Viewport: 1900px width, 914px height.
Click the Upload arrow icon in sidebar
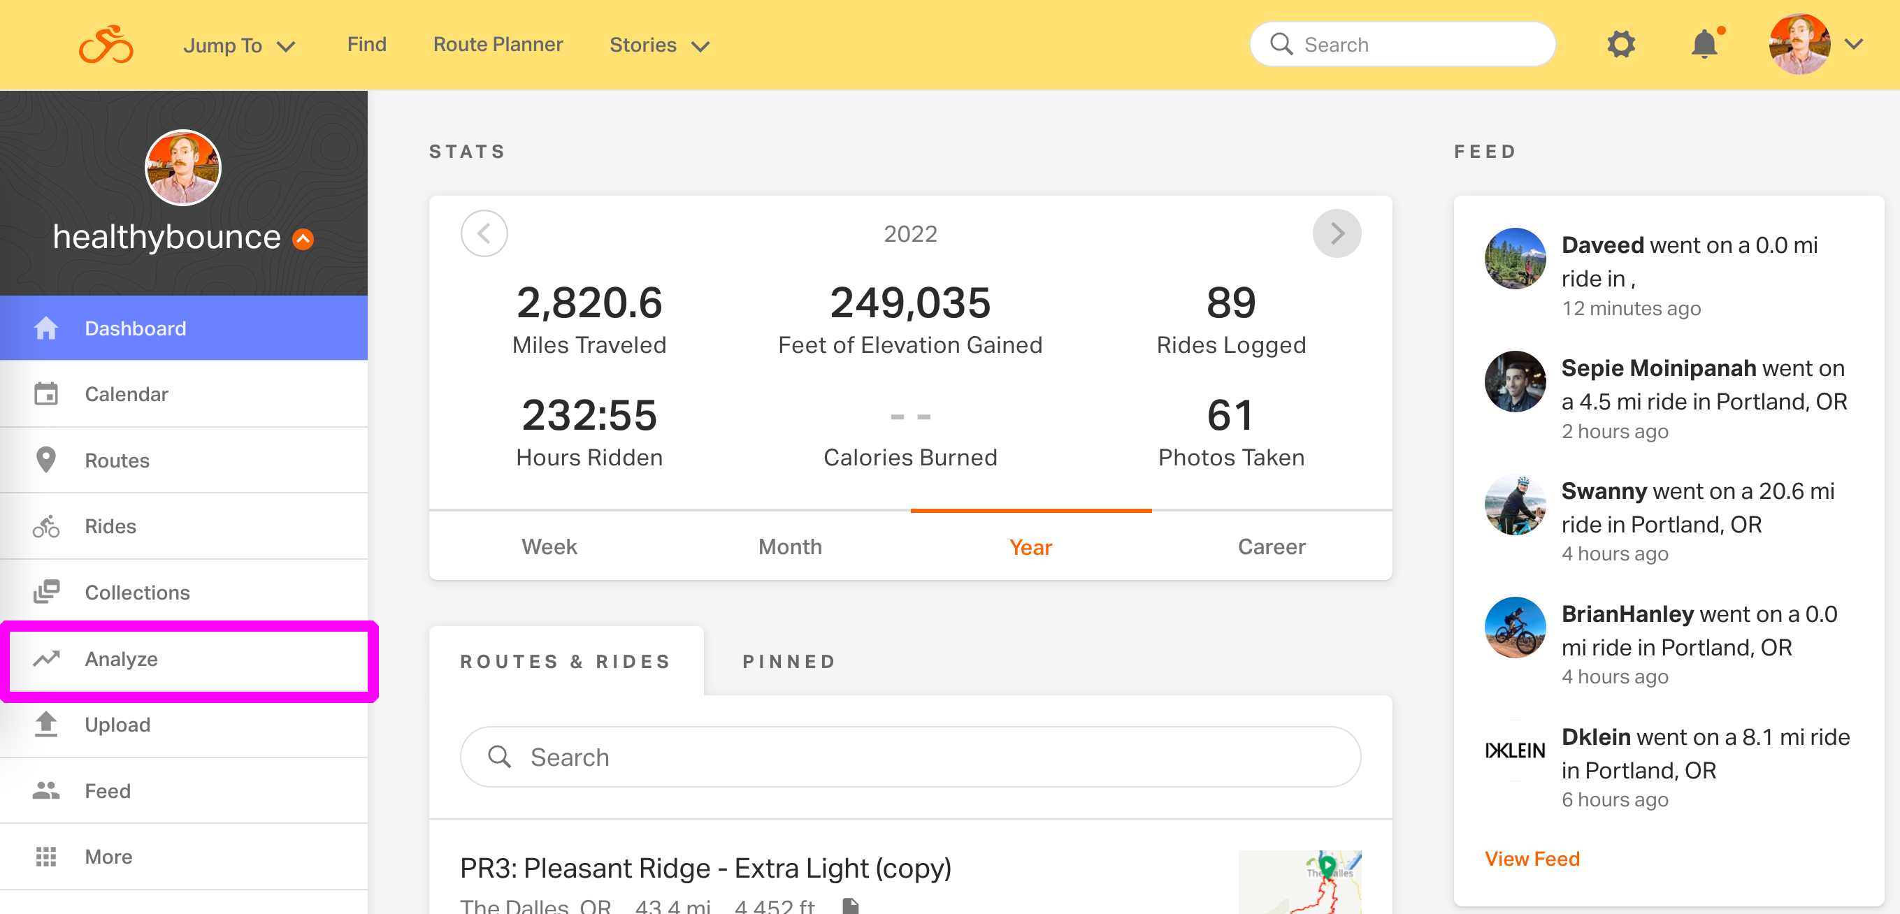click(45, 725)
